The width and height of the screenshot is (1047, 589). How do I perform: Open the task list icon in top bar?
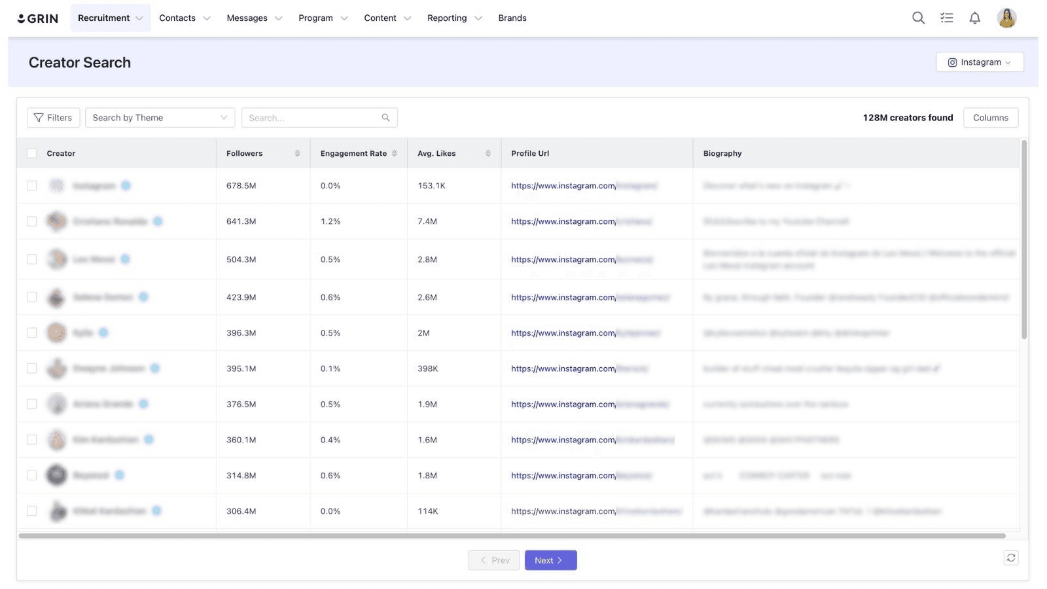pos(946,18)
